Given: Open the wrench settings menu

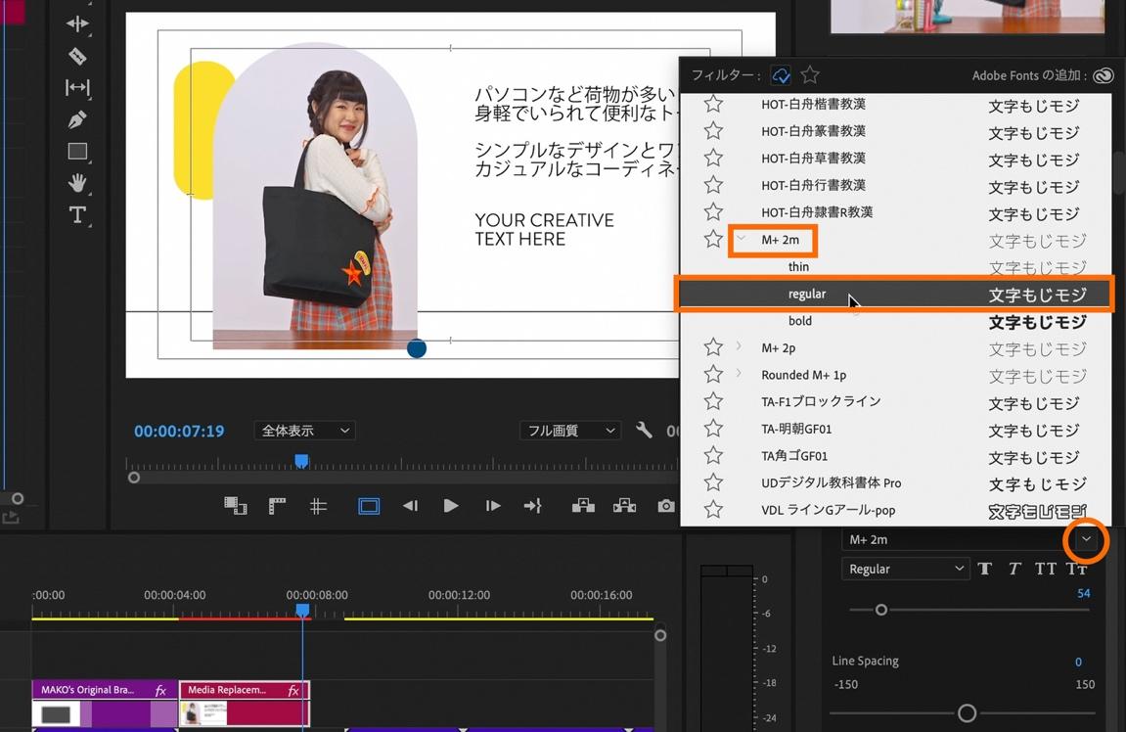Looking at the screenshot, I should [x=644, y=431].
